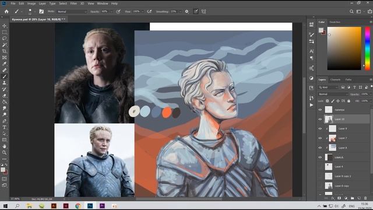Show Layer 4 with its visibility box
This screenshot has height=210, width=373.
coord(320,167)
